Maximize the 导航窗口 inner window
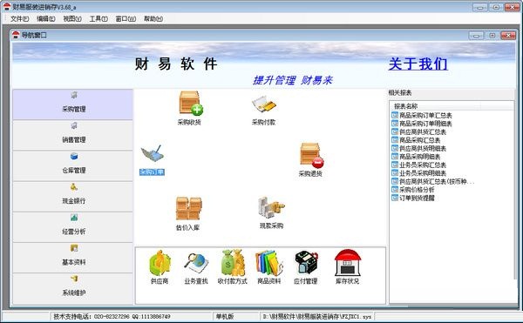The width and height of the screenshot is (523, 323). [492, 36]
